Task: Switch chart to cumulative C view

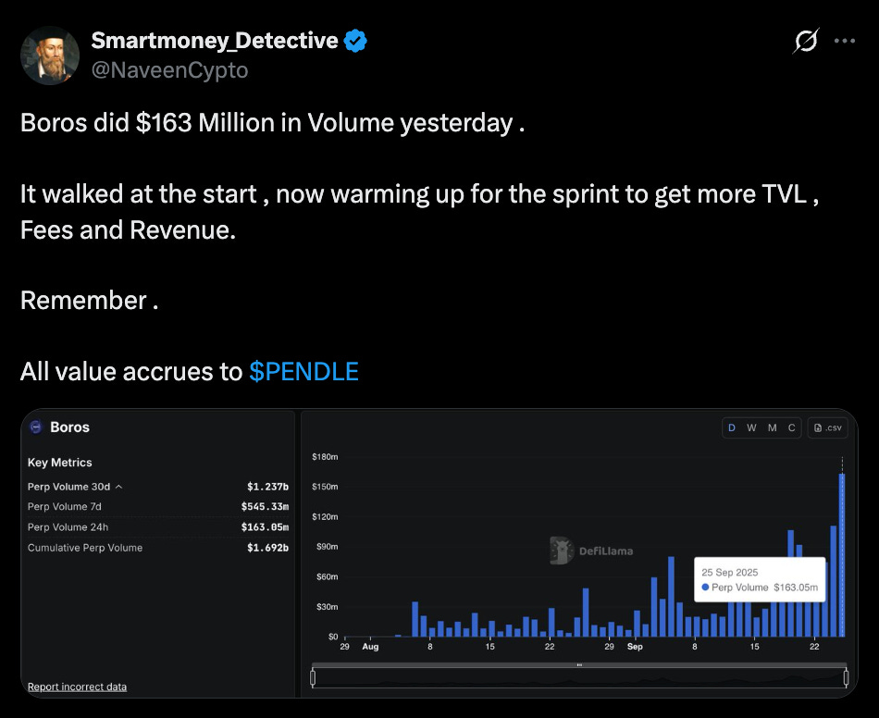Action: point(791,427)
